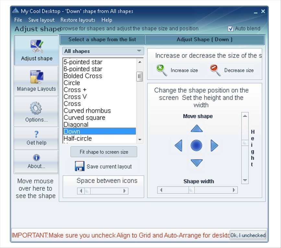Click right arrow of Space between icons

[x=124, y=191]
